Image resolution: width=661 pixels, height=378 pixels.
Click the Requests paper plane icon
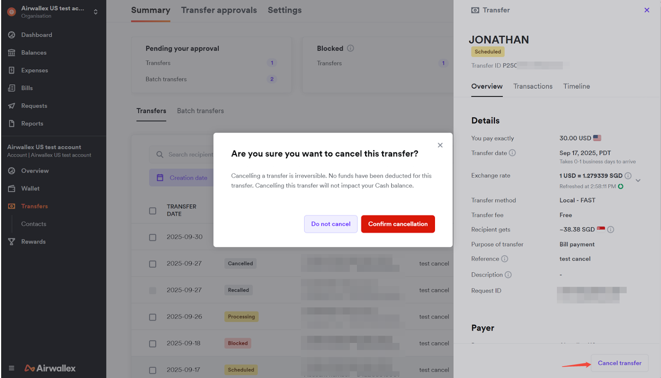tap(12, 106)
